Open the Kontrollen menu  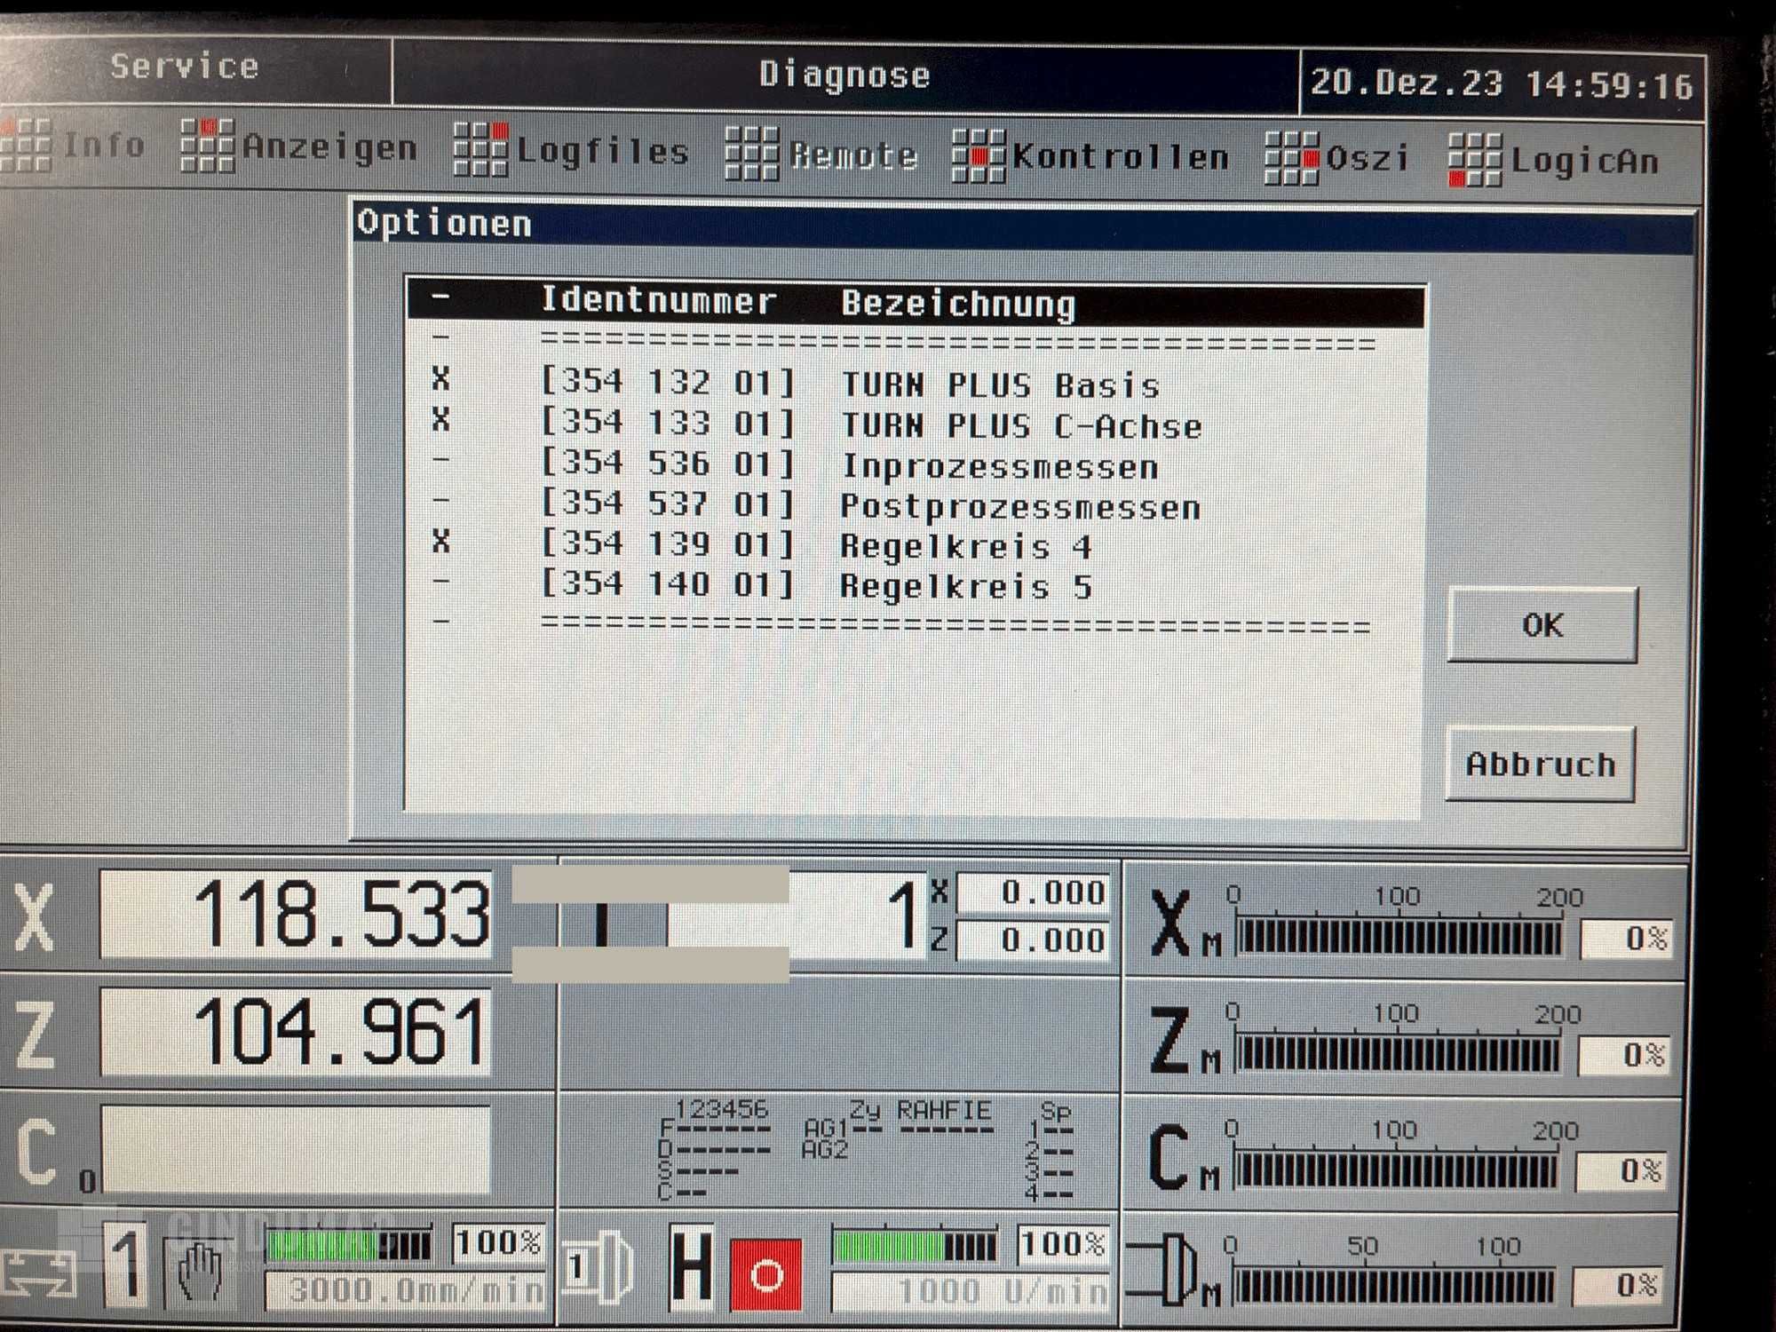coord(1121,158)
